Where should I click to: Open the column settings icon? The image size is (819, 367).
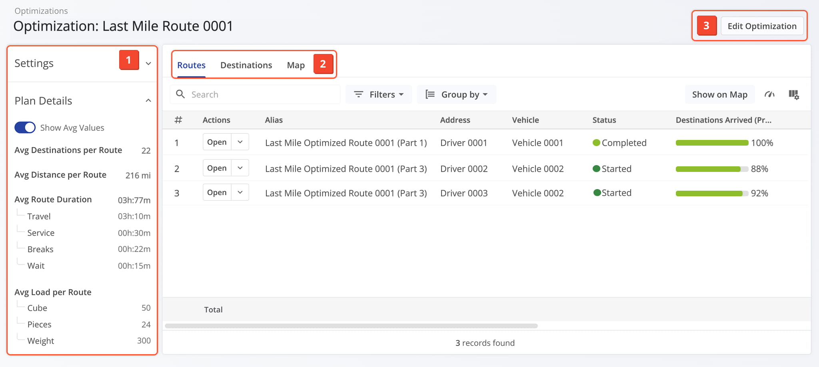pyautogui.click(x=793, y=95)
